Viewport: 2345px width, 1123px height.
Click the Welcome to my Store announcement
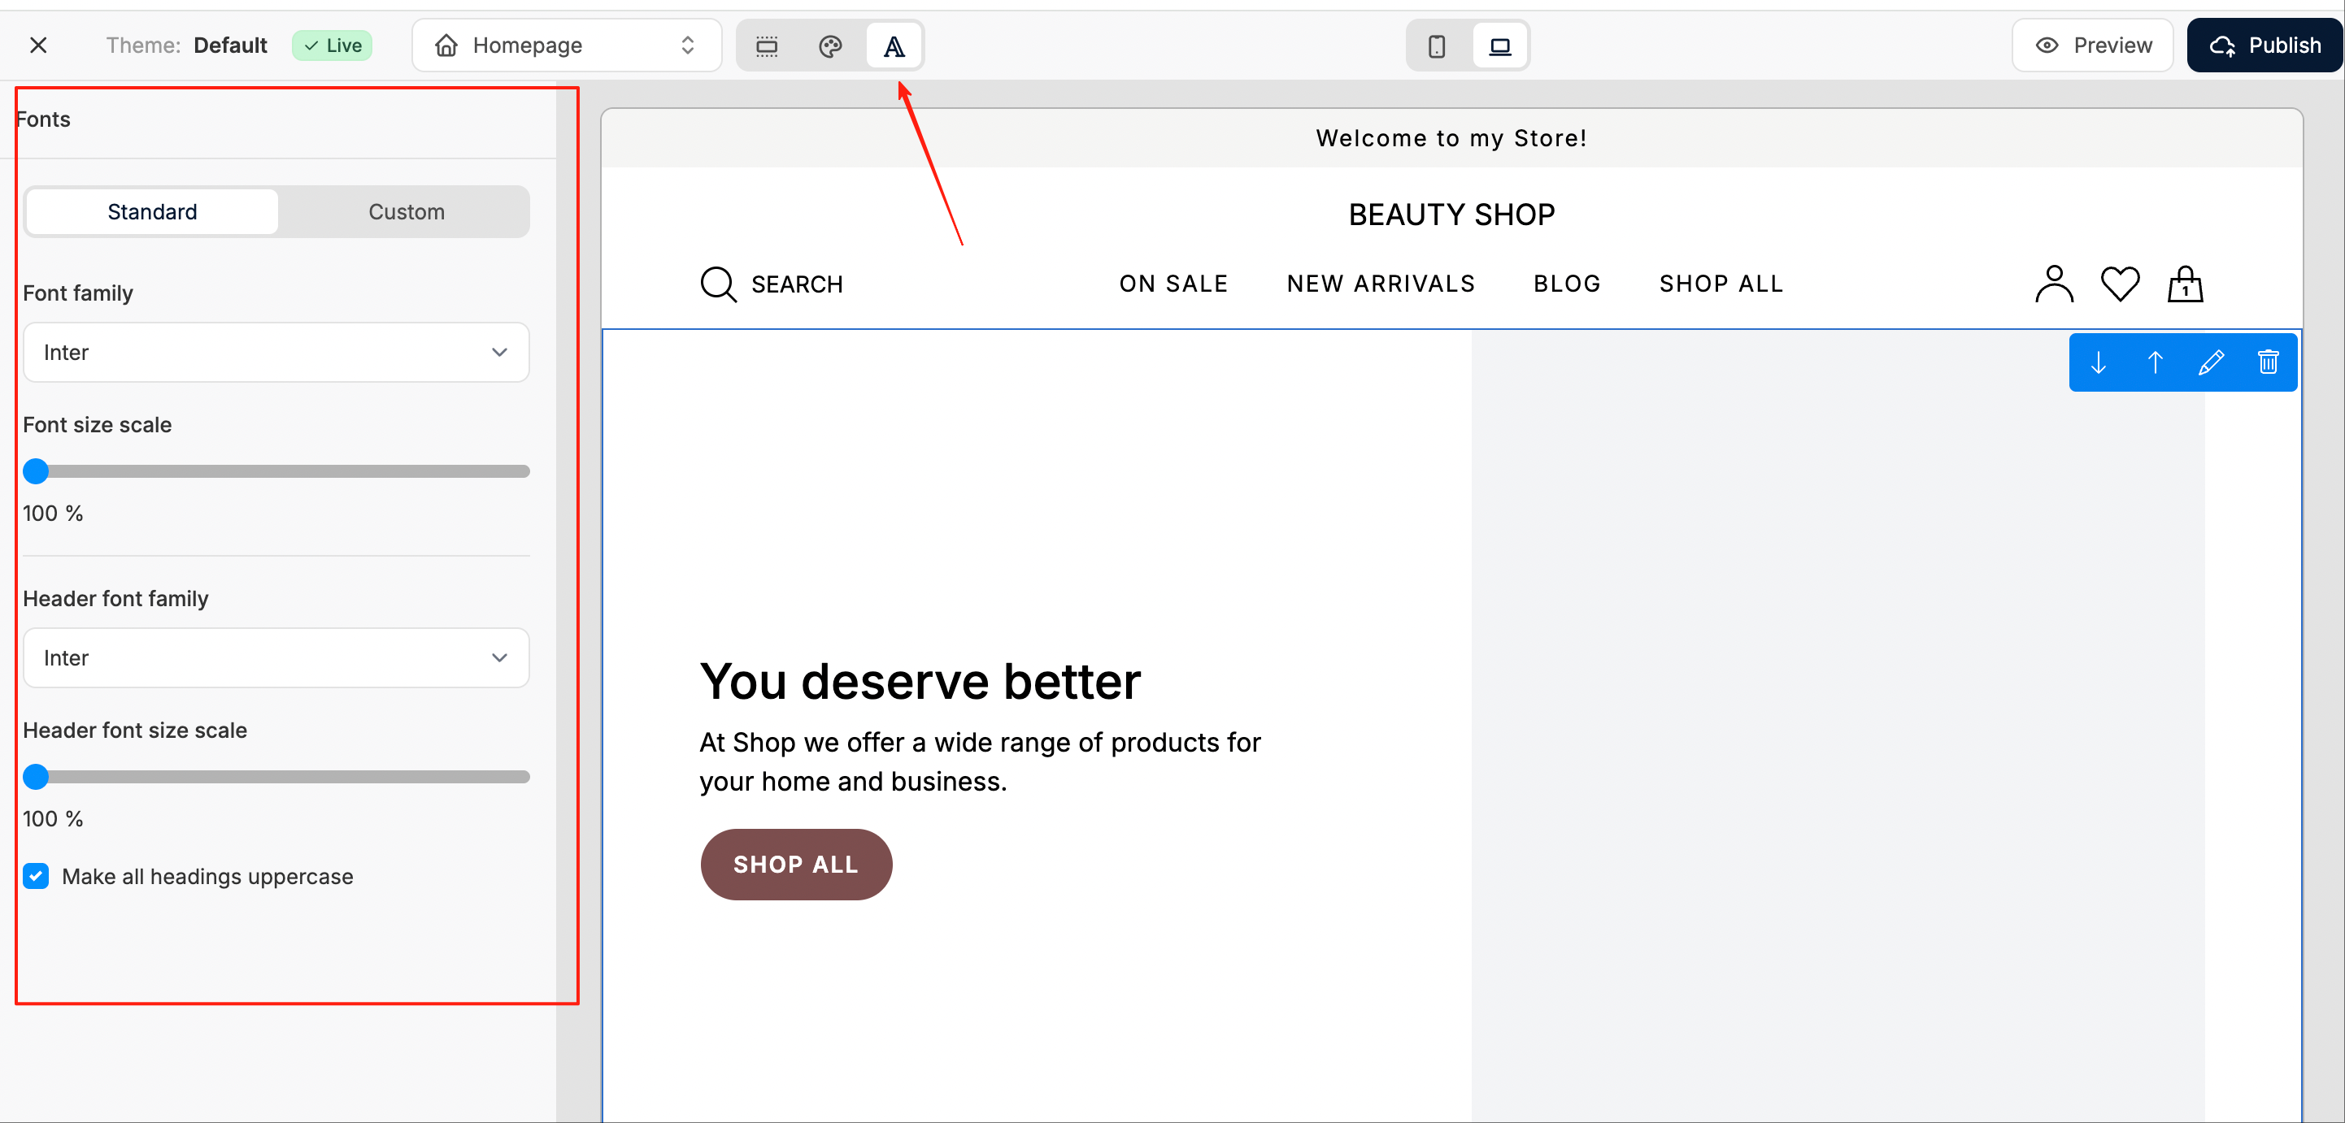tap(1451, 137)
